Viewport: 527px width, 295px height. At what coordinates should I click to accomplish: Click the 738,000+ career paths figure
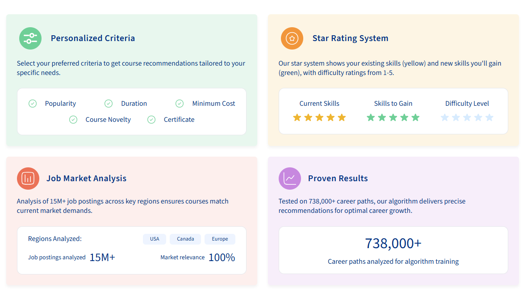(393, 244)
